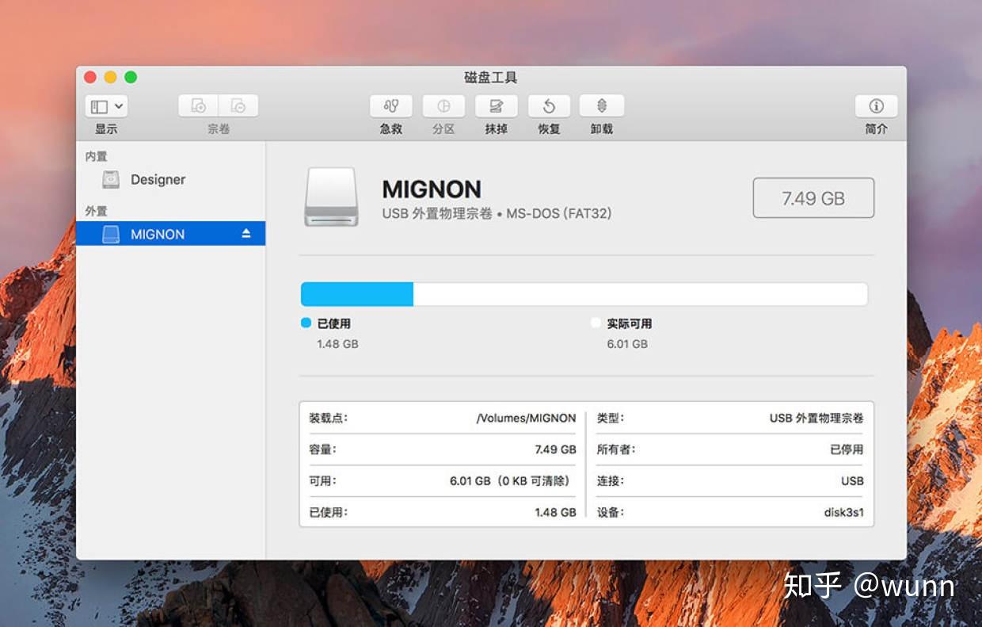The image size is (982, 627).
Task: Expand the 外置 sidebar section
Action: tap(95, 210)
